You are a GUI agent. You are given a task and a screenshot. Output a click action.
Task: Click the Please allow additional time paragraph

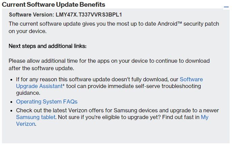click(109, 61)
